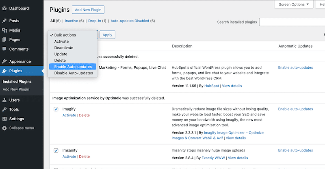Filter plugins by Inactive
Image resolution: width=325 pixels, height=169 pixels.
tap(71, 21)
